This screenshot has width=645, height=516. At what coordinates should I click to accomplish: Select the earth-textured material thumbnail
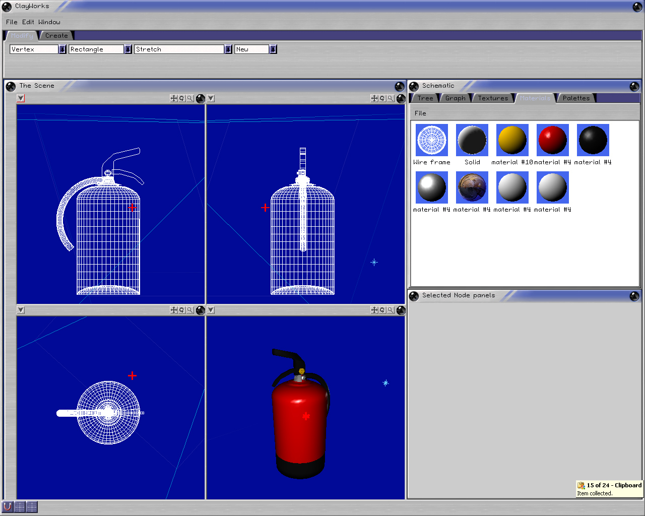point(472,187)
